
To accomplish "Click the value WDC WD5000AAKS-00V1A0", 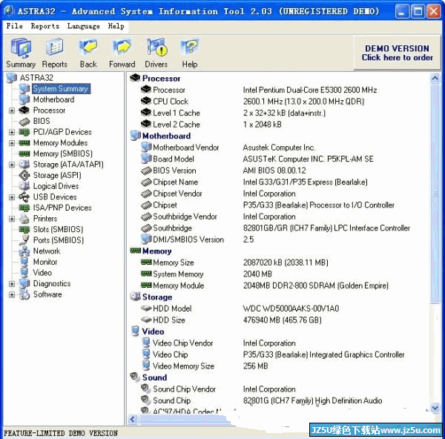I will (291, 308).
